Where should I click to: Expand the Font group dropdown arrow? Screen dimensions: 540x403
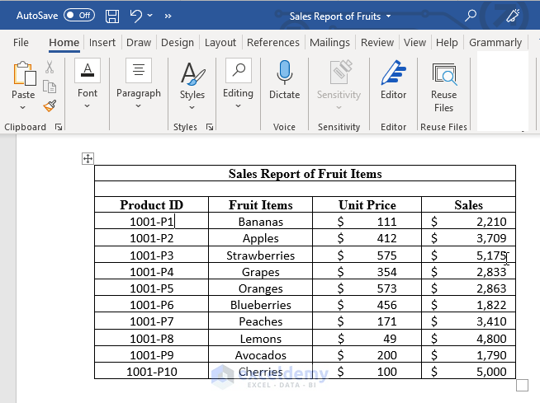coord(88,106)
